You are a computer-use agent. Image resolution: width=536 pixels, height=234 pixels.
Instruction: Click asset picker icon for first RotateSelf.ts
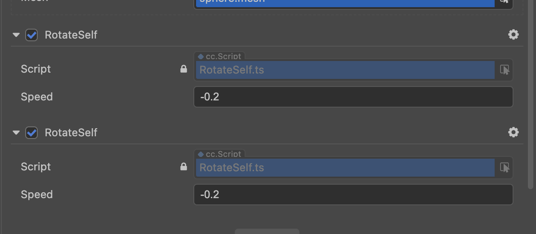(x=505, y=70)
